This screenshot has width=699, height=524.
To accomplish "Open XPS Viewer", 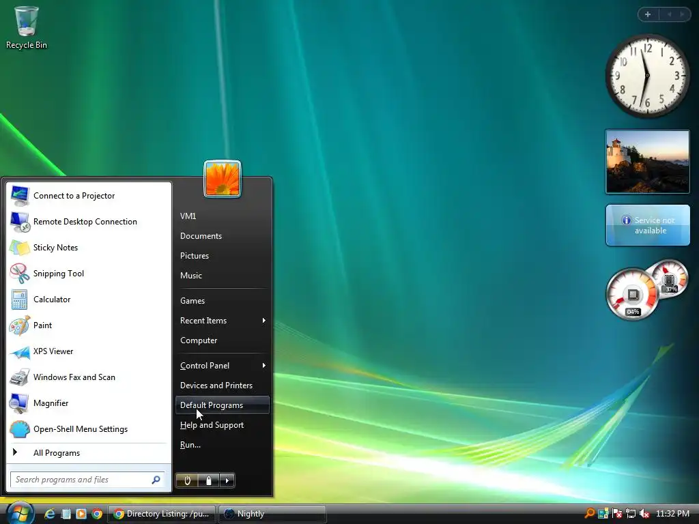I will coord(88,351).
